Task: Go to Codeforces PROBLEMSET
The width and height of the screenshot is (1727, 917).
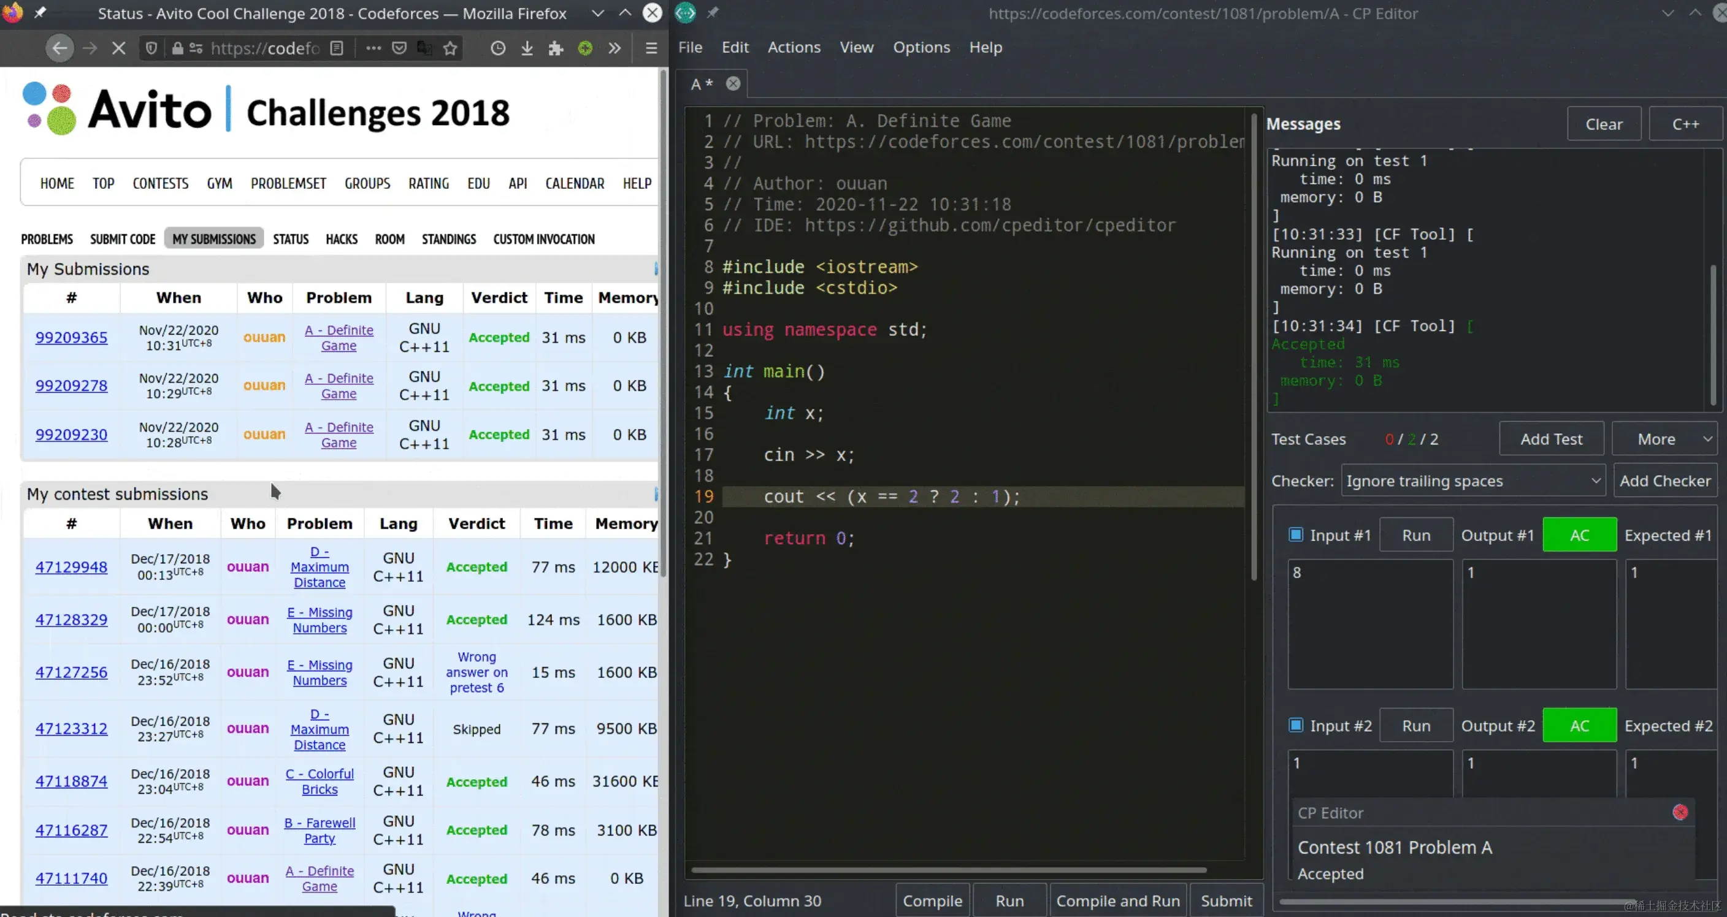Action: coord(288,183)
